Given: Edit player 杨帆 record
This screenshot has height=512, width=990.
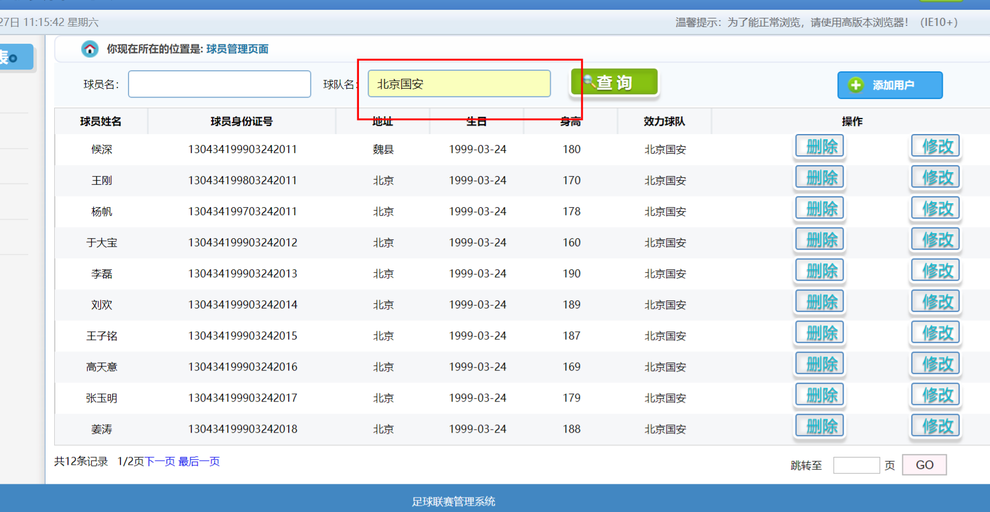Looking at the screenshot, I should point(936,209).
